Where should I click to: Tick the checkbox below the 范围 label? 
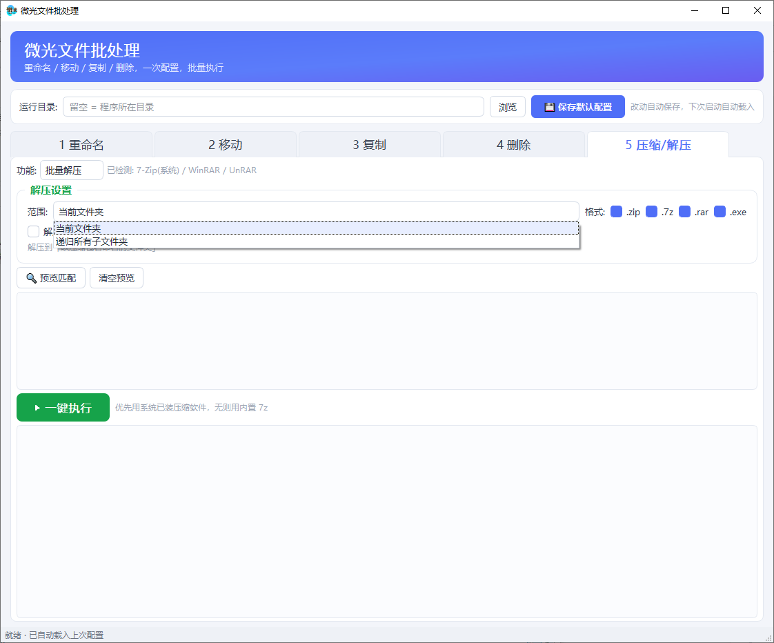pyautogui.click(x=34, y=231)
